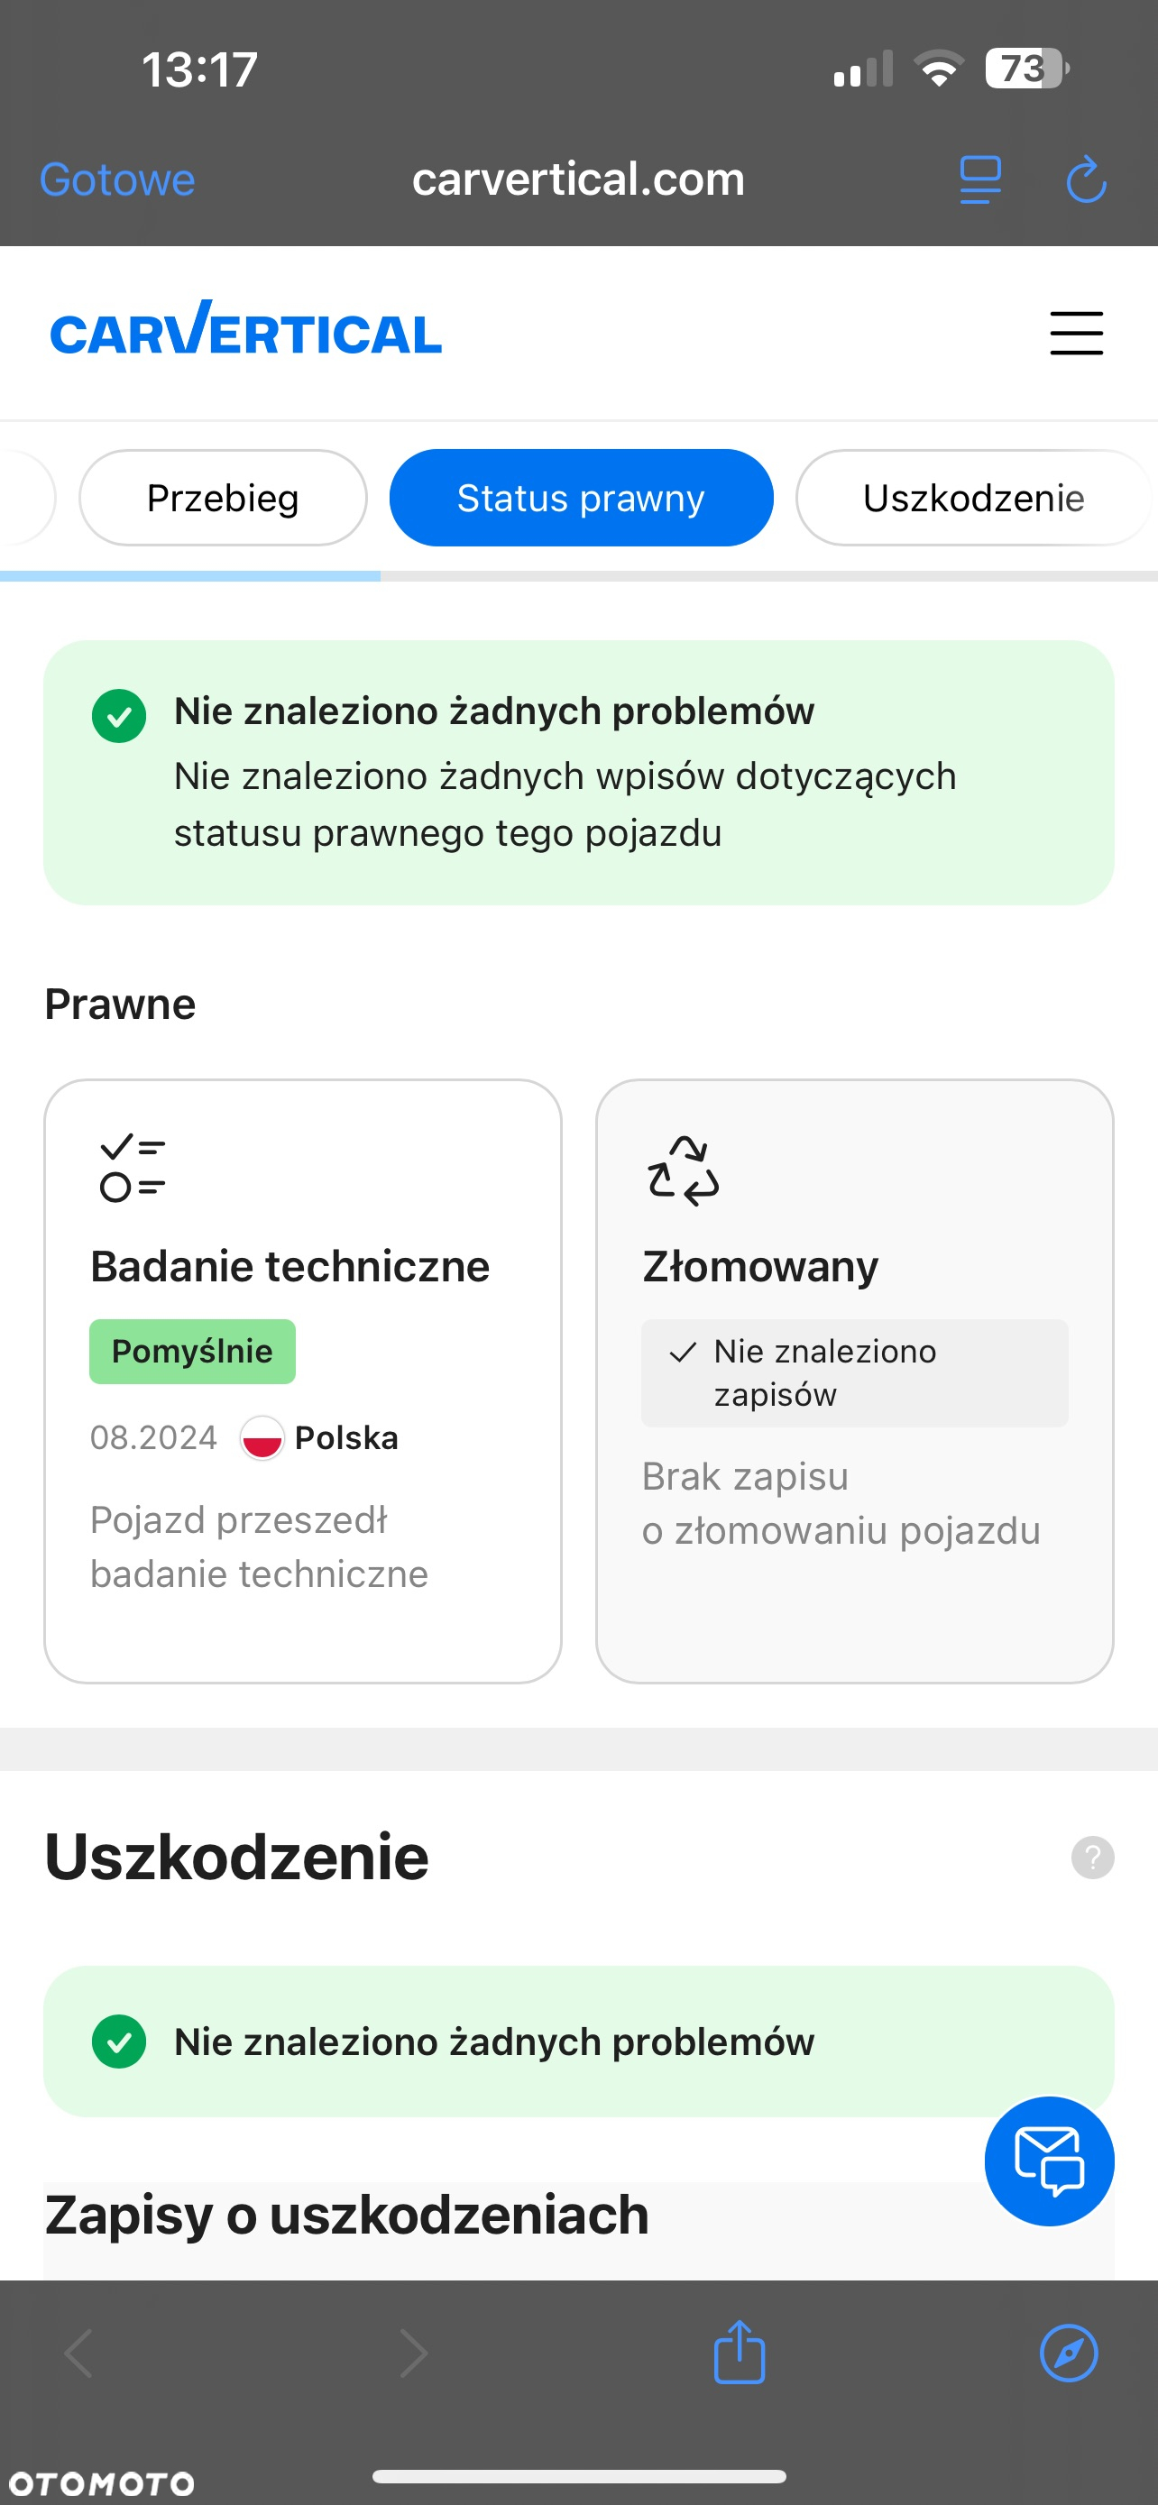Open the chat support floating button

pyautogui.click(x=1049, y=2161)
